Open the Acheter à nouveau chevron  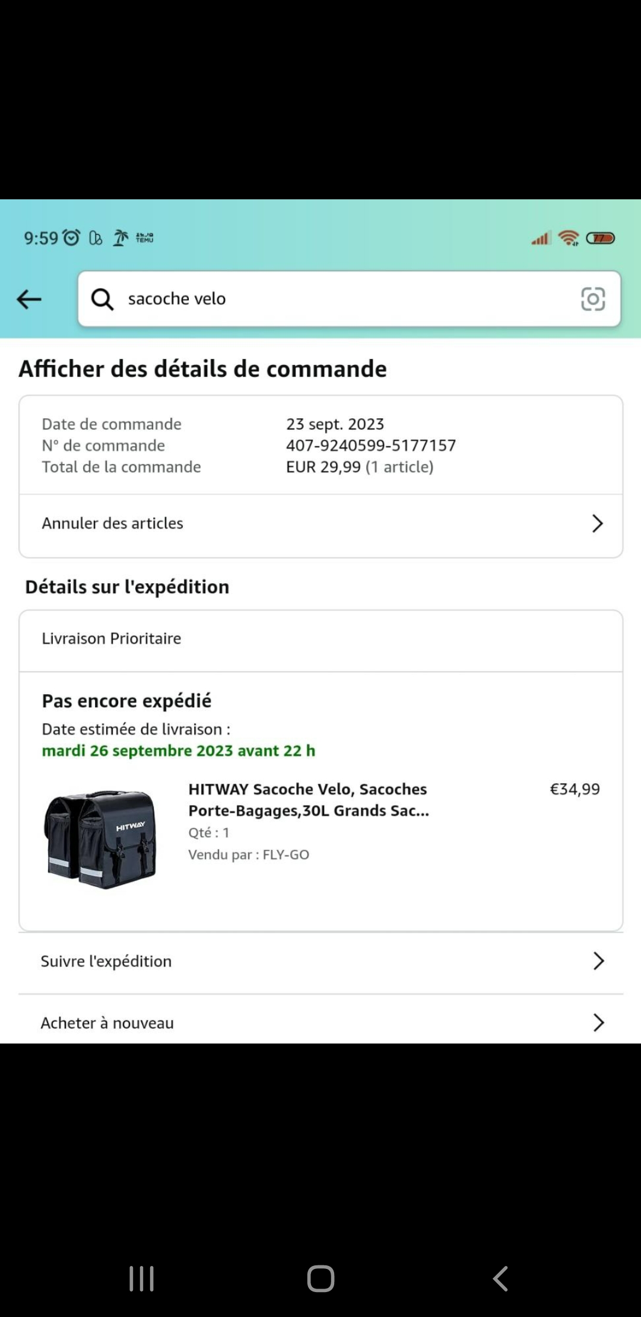[x=598, y=1023]
